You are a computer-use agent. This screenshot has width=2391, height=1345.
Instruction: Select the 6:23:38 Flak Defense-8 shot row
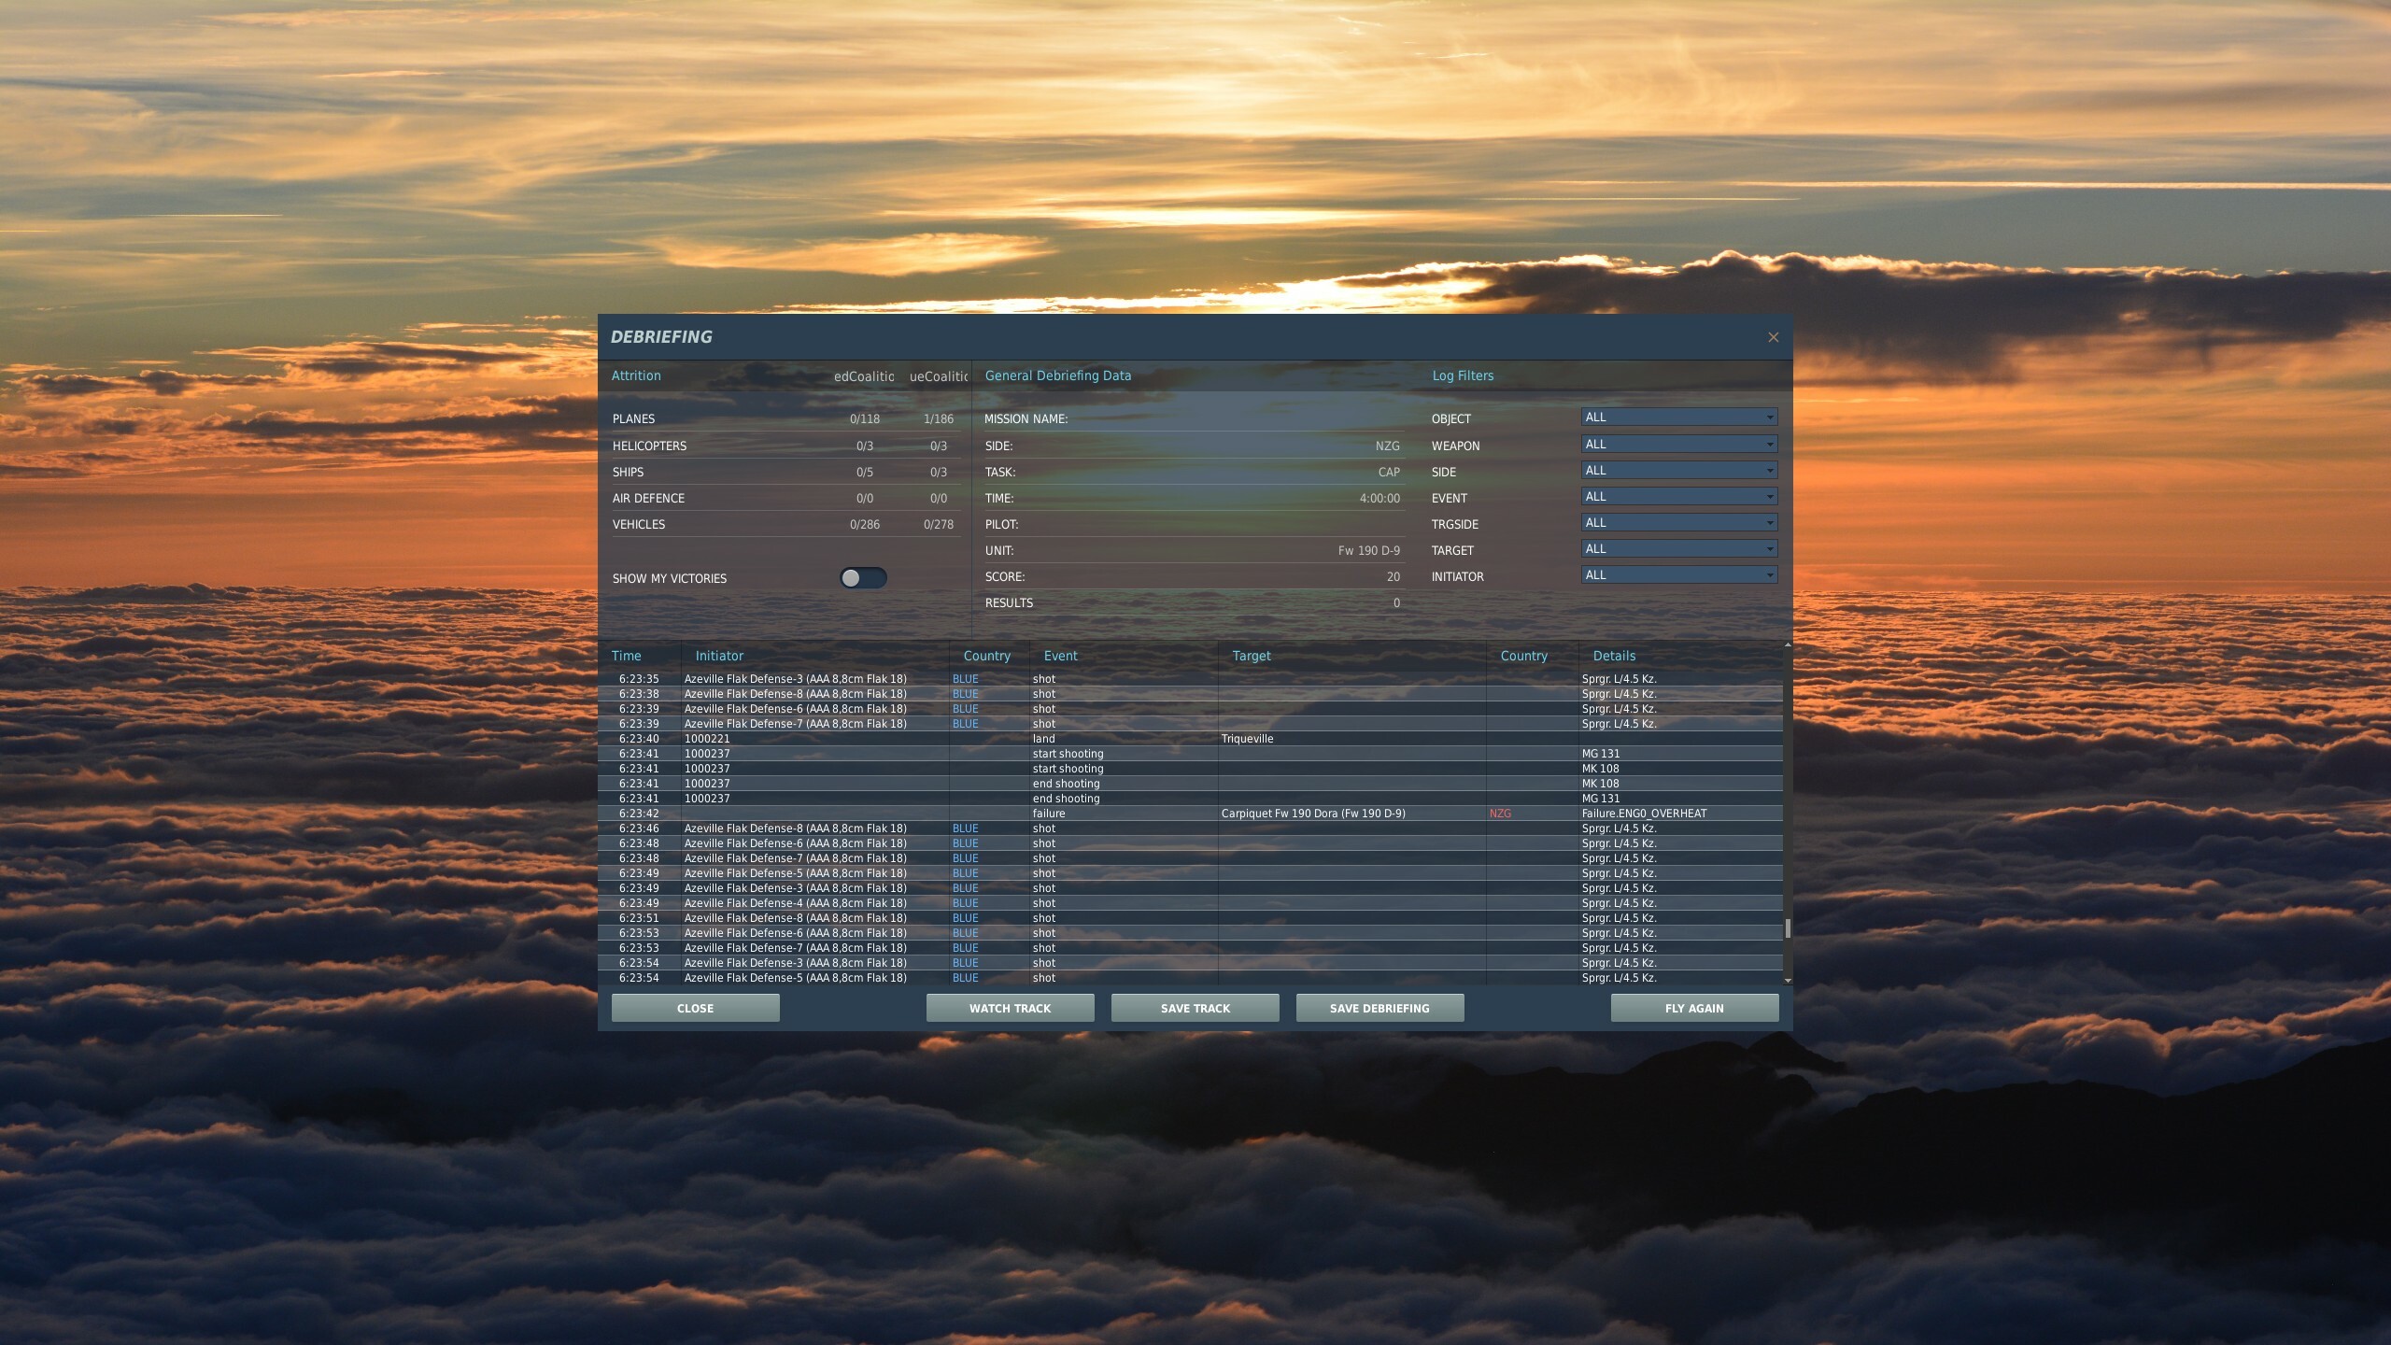(x=1190, y=694)
